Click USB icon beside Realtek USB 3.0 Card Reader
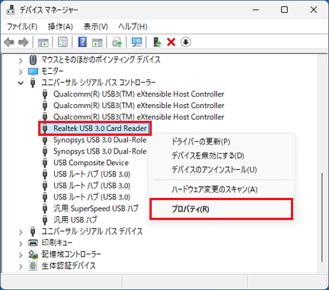Screen dimensions: 329x290 pos(45,129)
